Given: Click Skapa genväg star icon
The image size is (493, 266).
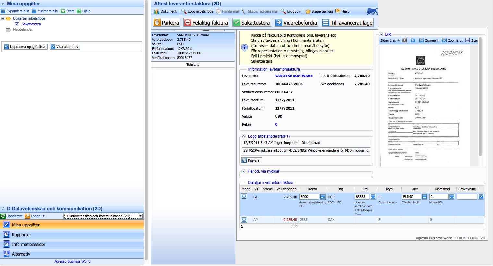Looking at the screenshot, I should pyautogui.click(x=308, y=11).
